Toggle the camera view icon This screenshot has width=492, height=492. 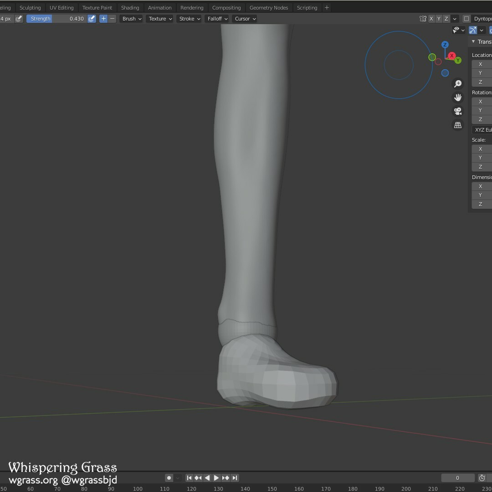(458, 111)
